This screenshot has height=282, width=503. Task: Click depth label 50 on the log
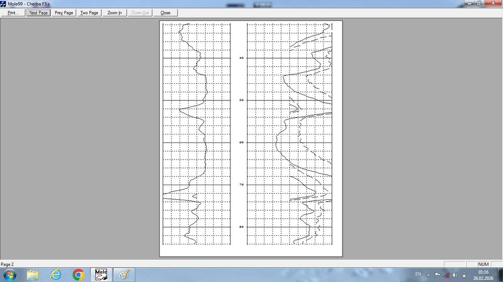coord(241,100)
